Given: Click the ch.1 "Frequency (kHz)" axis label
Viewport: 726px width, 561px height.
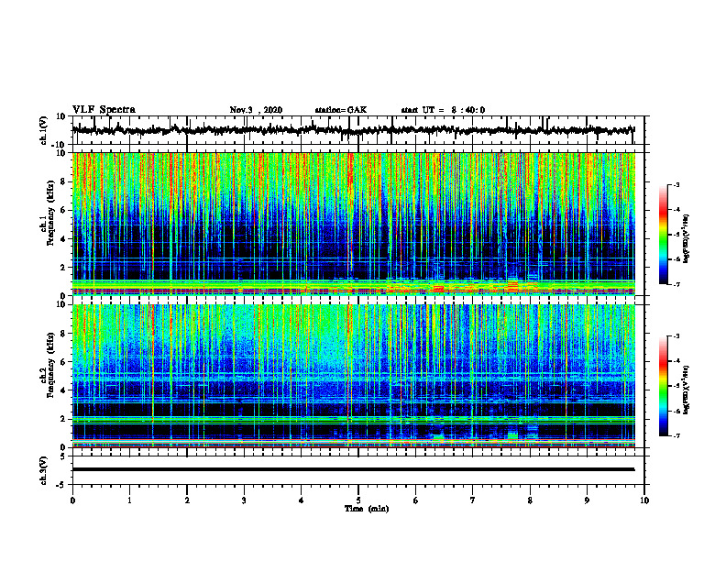Looking at the screenshot, I should [x=50, y=213].
